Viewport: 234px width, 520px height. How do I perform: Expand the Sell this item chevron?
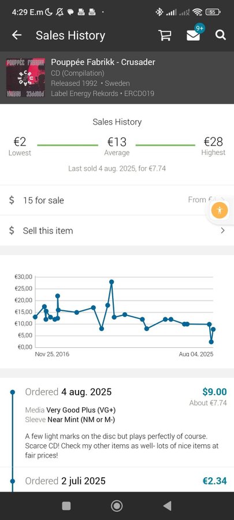(x=222, y=231)
